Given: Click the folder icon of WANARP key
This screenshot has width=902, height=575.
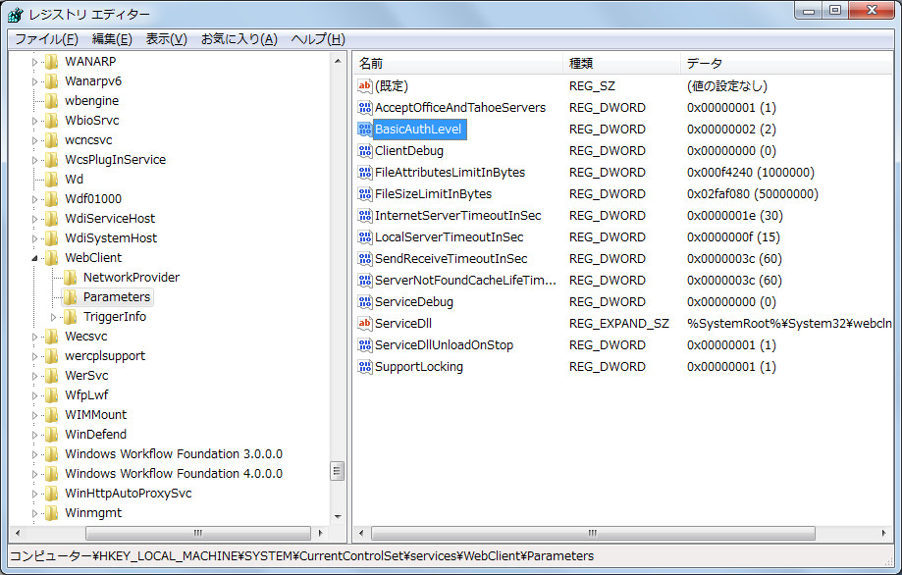Looking at the screenshot, I should pyautogui.click(x=52, y=62).
